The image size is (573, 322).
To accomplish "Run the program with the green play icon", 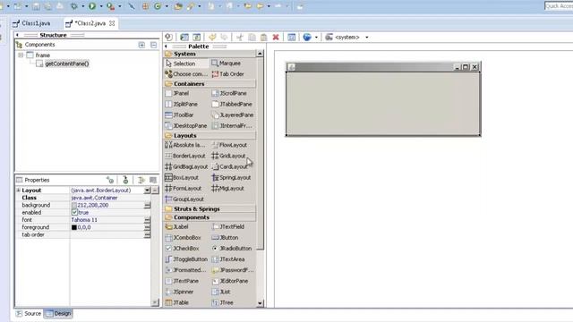I will coord(92,6).
